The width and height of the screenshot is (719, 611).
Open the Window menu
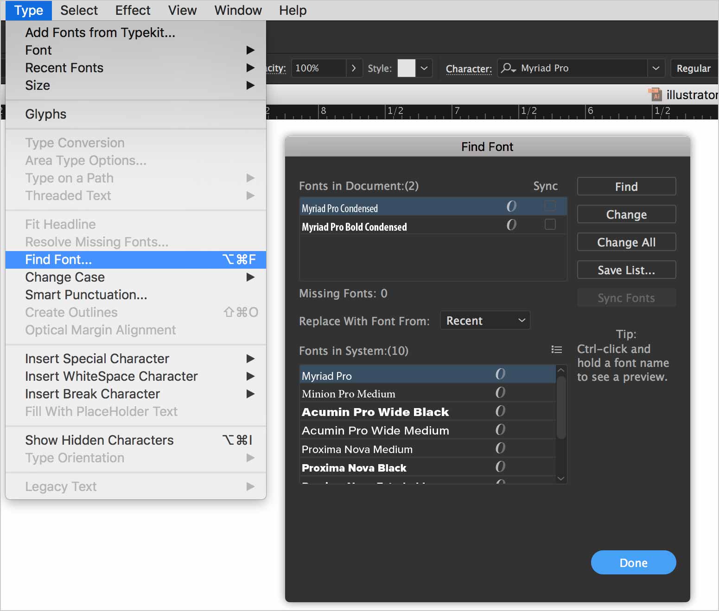[x=238, y=10]
